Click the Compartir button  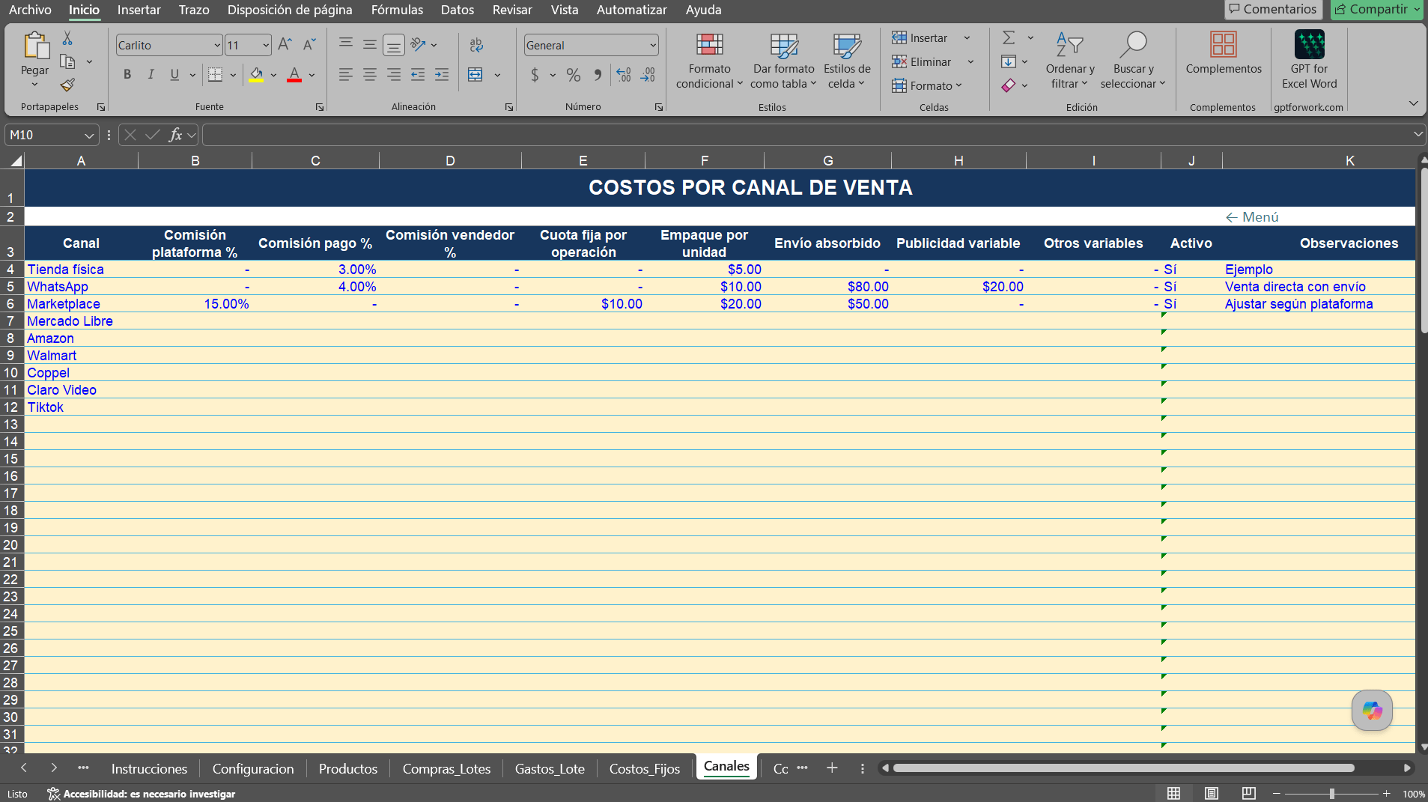(x=1376, y=10)
